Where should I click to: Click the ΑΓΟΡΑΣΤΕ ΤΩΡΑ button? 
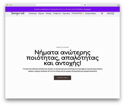coord(62,78)
